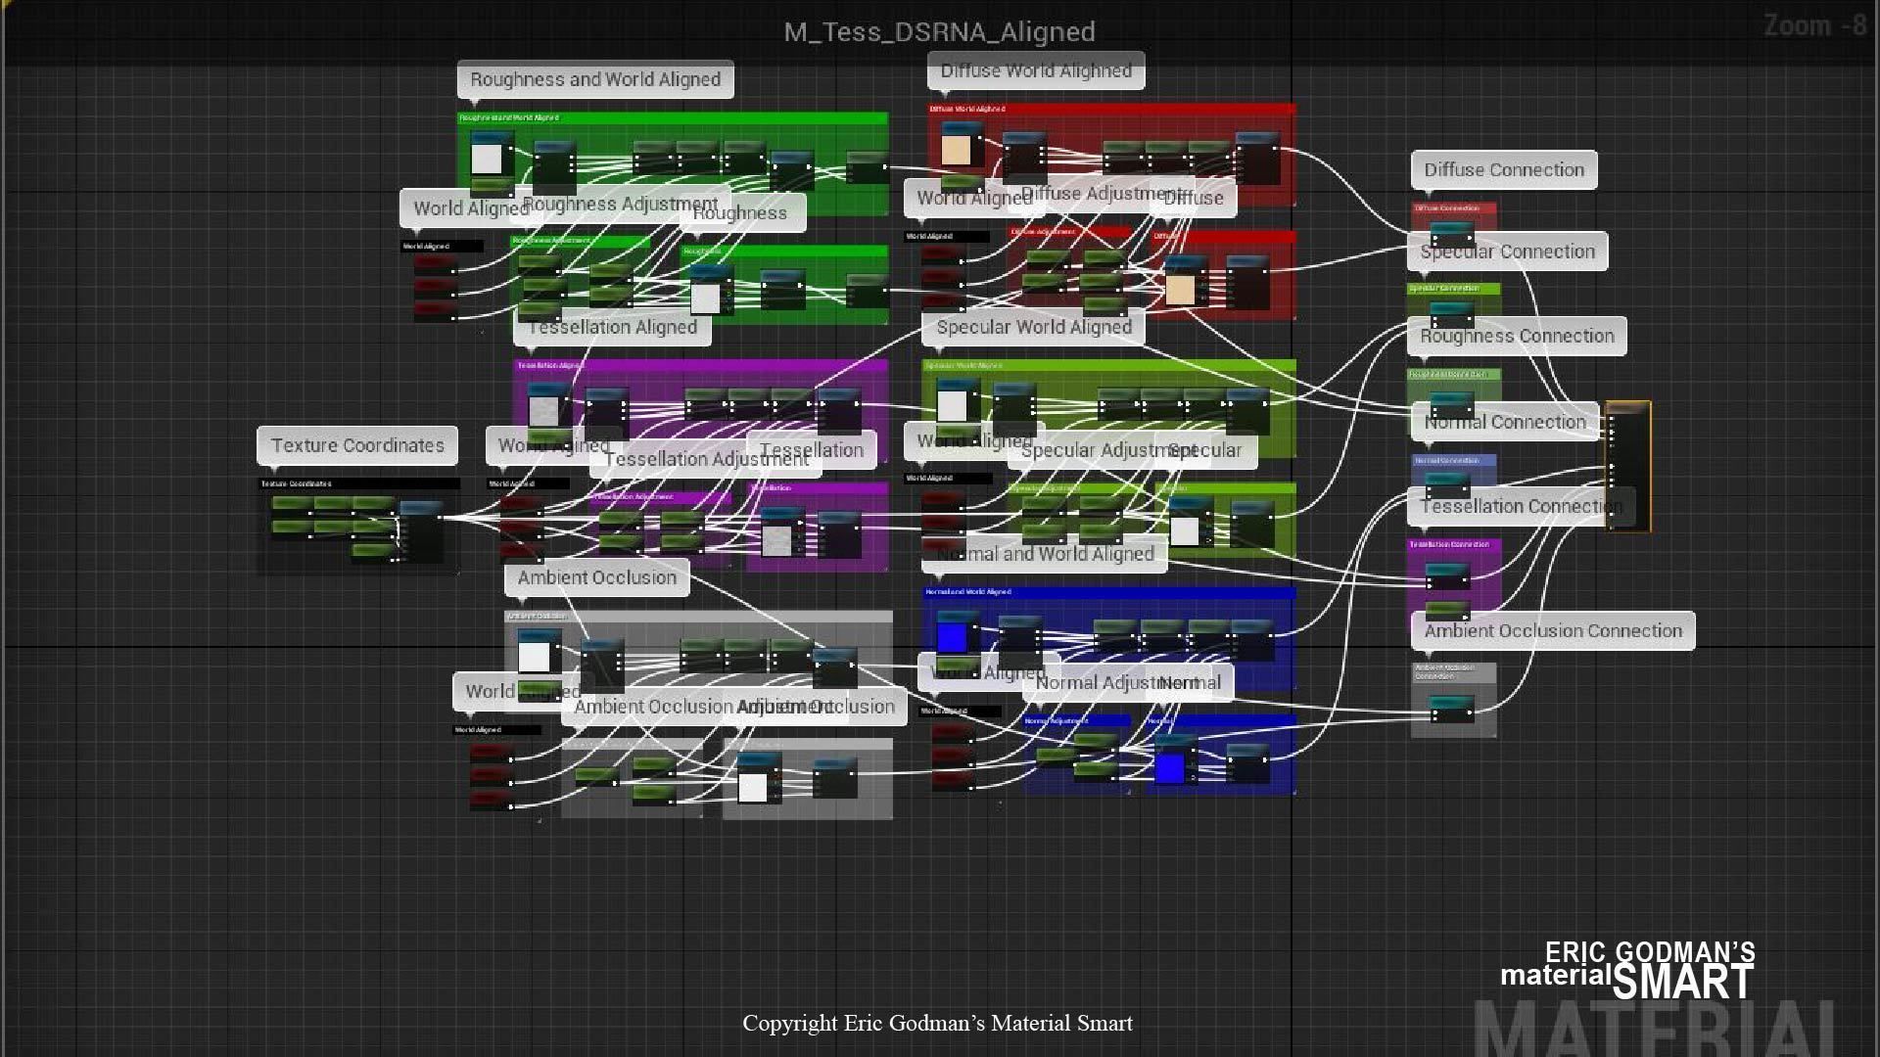1880x1057 pixels.
Task: Click the Specular World Aligned comment bubble
Action: (1033, 327)
